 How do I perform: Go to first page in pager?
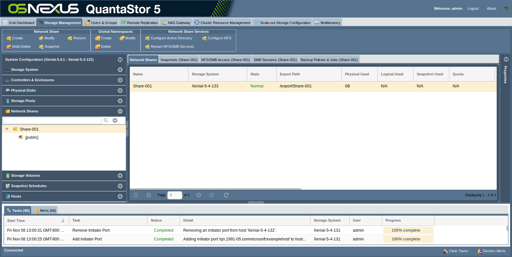136,195
